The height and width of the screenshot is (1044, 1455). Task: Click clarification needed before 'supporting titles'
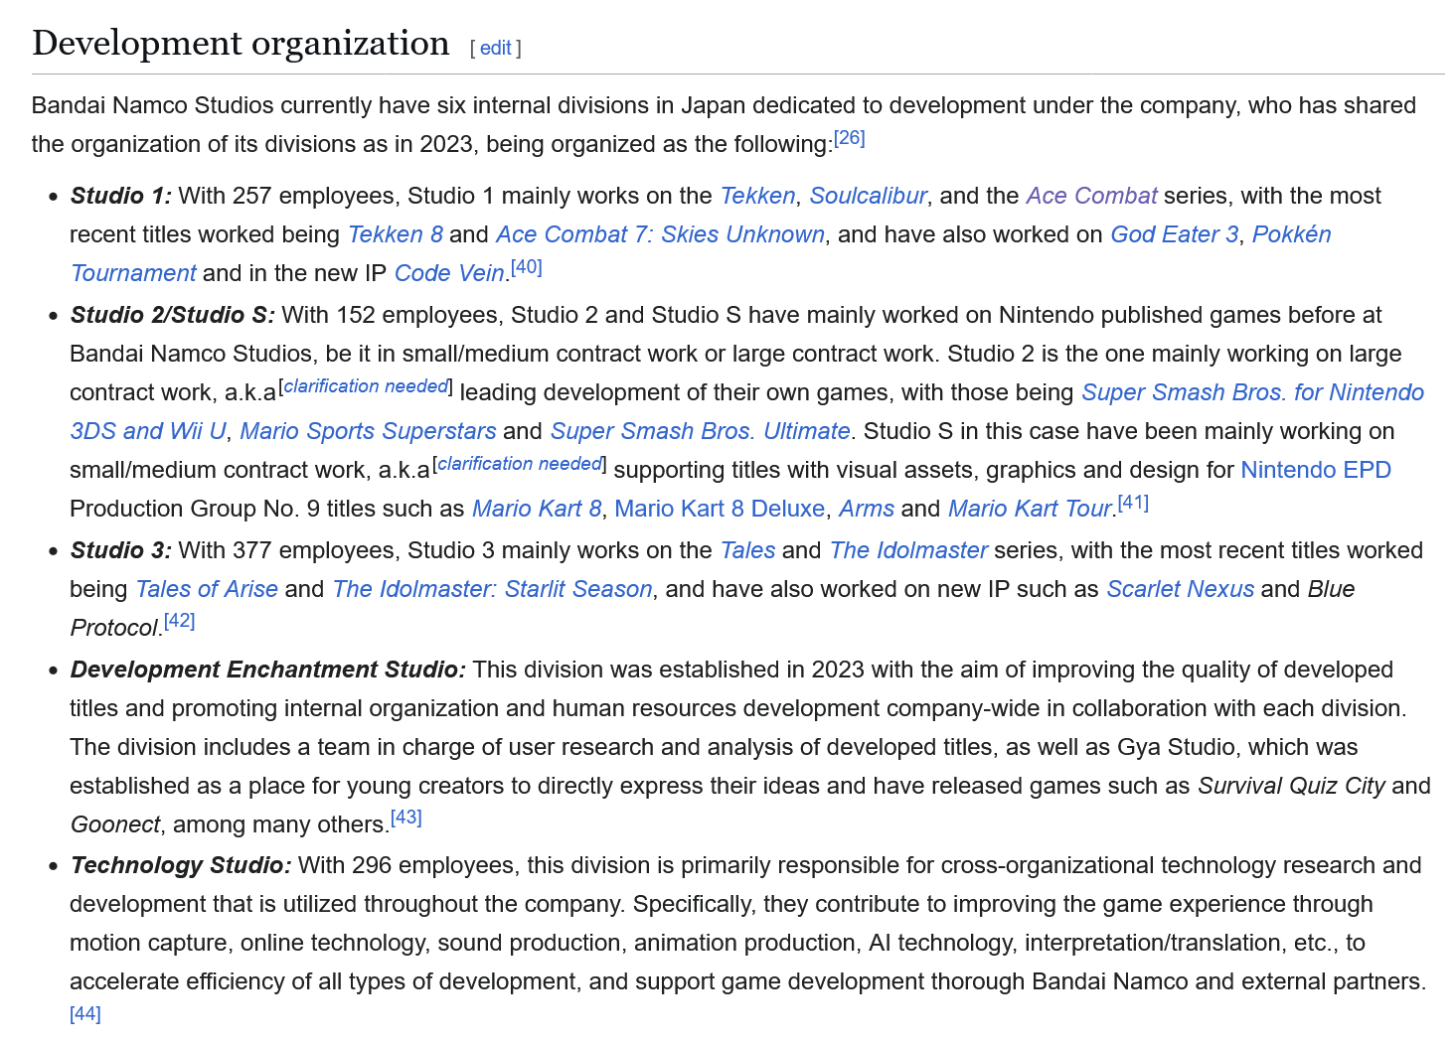(520, 464)
